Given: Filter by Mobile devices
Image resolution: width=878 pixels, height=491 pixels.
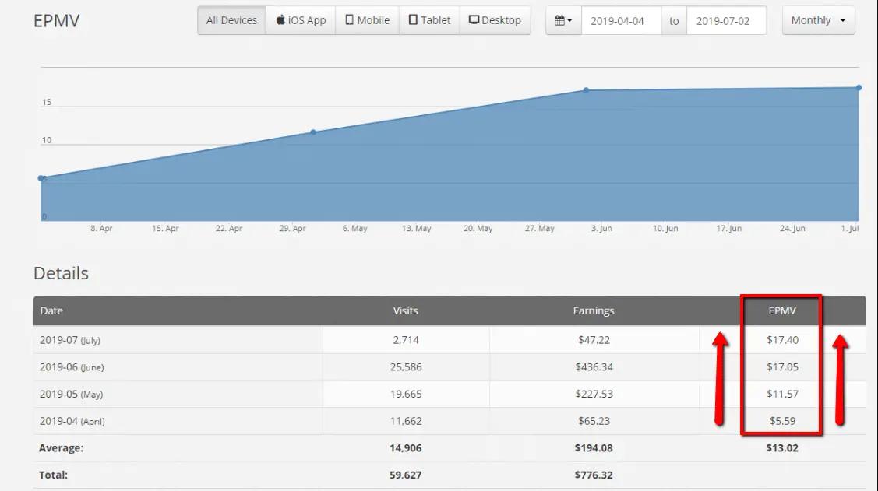Looking at the screenshot, I should pyautogui.click(x=368, y=20).
